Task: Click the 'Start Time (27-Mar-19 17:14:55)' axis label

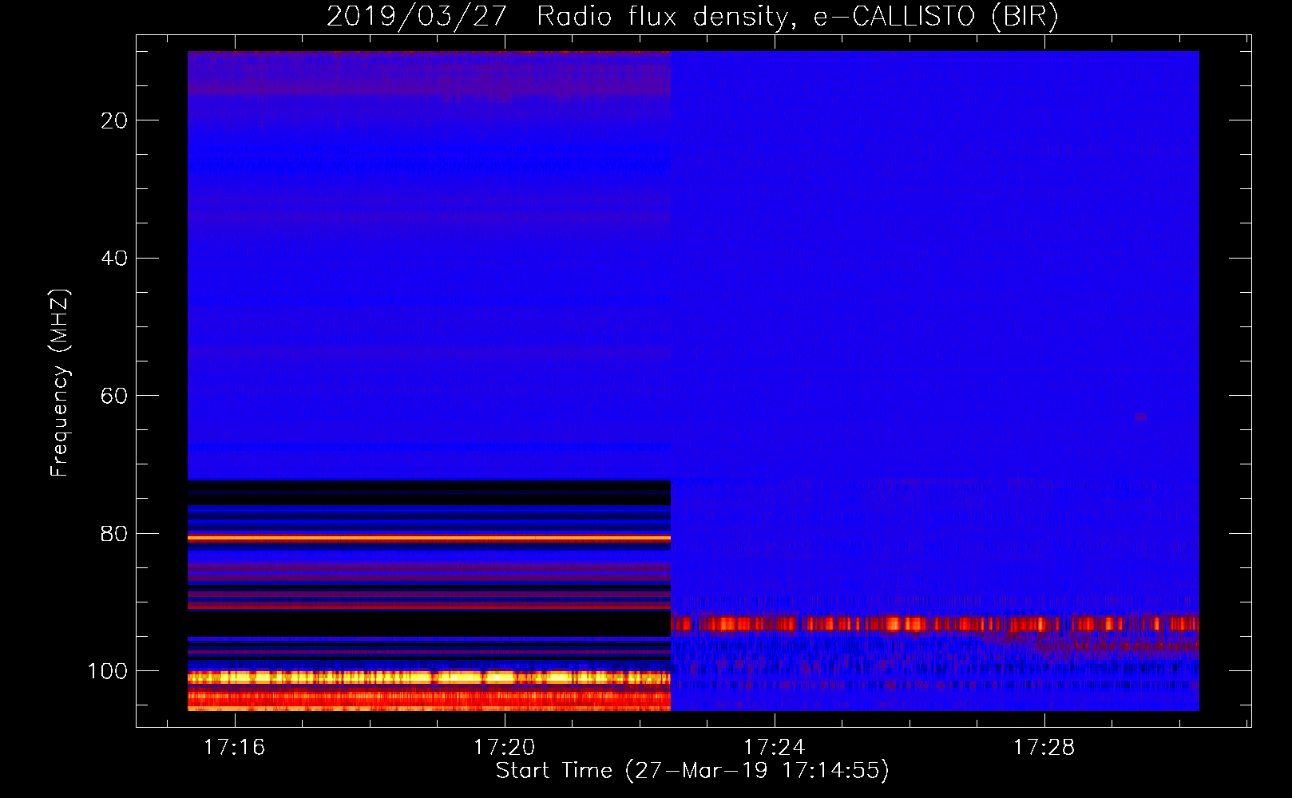Action: point(692,771)
